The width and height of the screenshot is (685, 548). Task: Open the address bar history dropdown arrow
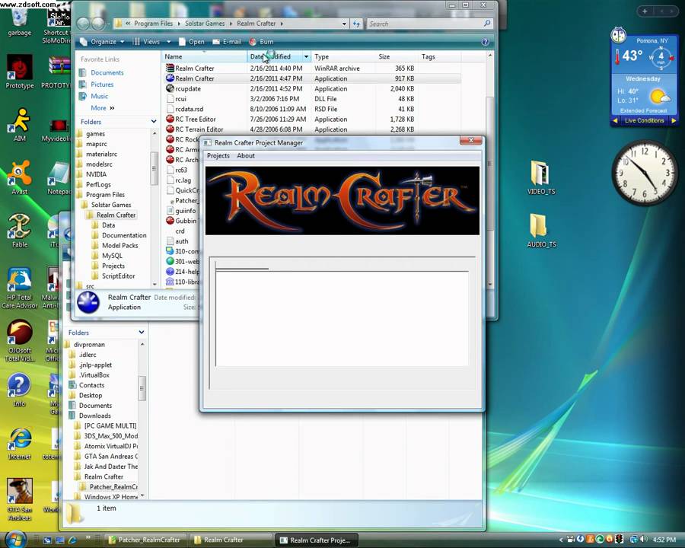344,24
